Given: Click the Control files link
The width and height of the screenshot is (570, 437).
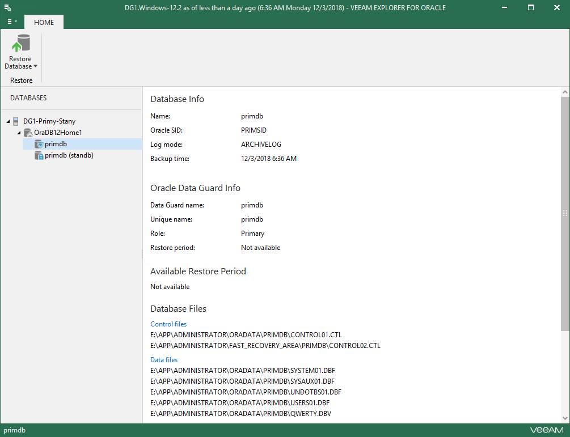Looking at the screenshot, I should click(168, 324).
